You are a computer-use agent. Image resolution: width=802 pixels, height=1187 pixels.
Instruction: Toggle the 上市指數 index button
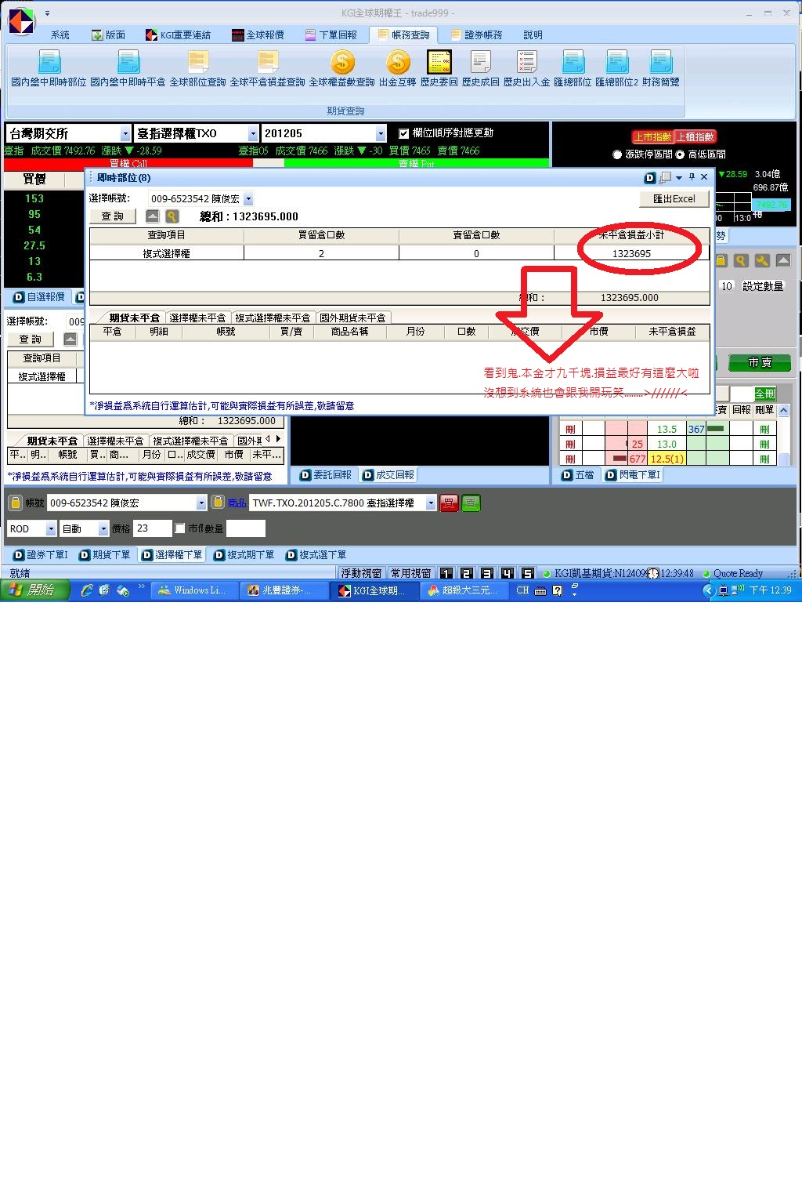pyautogui.click(x=652, y=137)
